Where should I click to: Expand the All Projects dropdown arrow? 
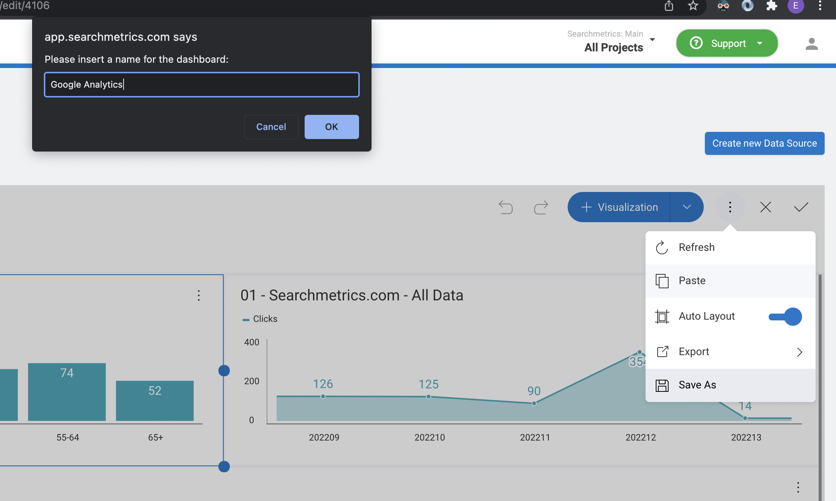pyautogui.click(x=652, y=40)
